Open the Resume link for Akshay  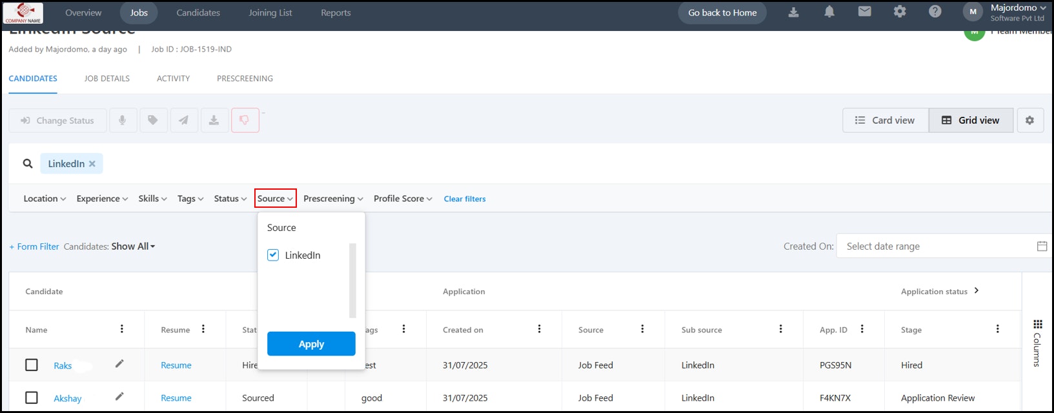tap(176, 398)
